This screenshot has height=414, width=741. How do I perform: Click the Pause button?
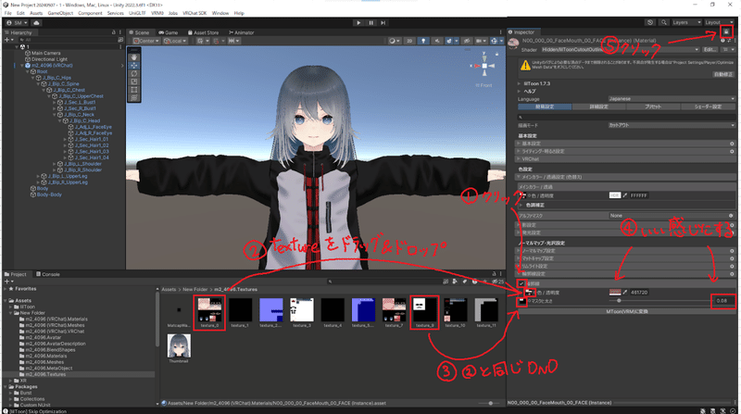371,22
